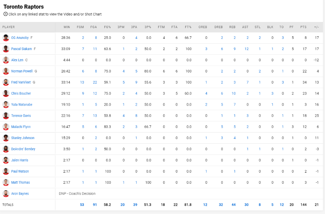The height and width of the screenshot is (214, 325).
Task: Click Aron Baynes's player photo
Action: pyautogui.click(x=6, y=194)
